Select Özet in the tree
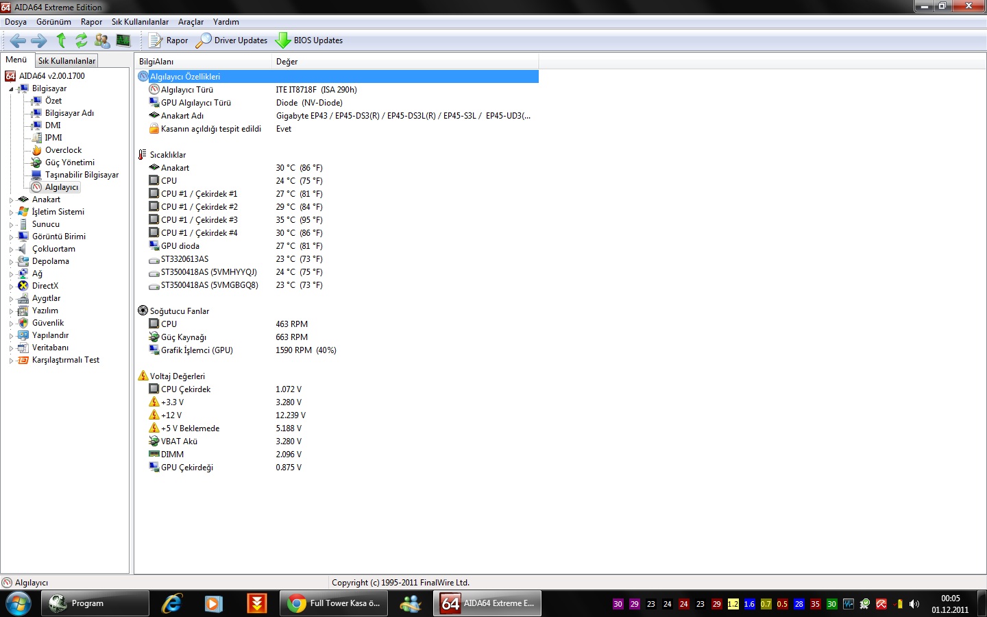987x617 pixels. pos(53,101)
